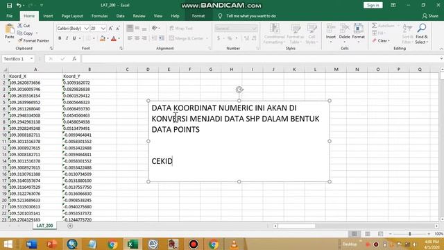The height and width of the screenshot is (250, 444).
Task: Click the Paste clipboard icon
Action: [x=9, y=29]
